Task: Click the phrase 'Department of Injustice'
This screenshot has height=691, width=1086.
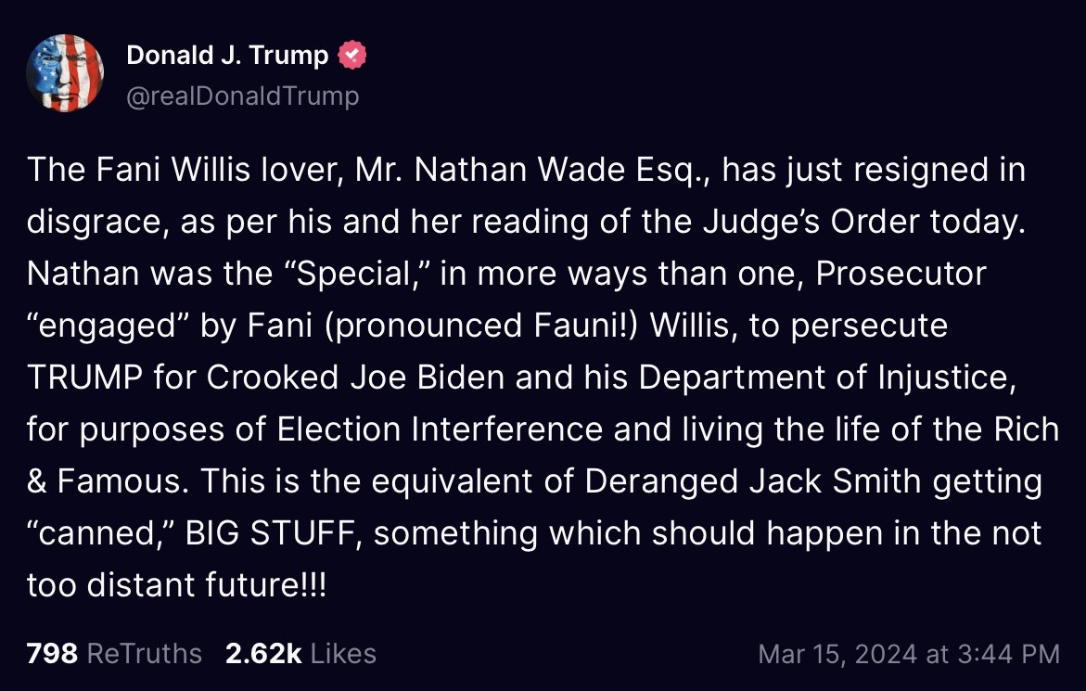Action: (826, 378)
